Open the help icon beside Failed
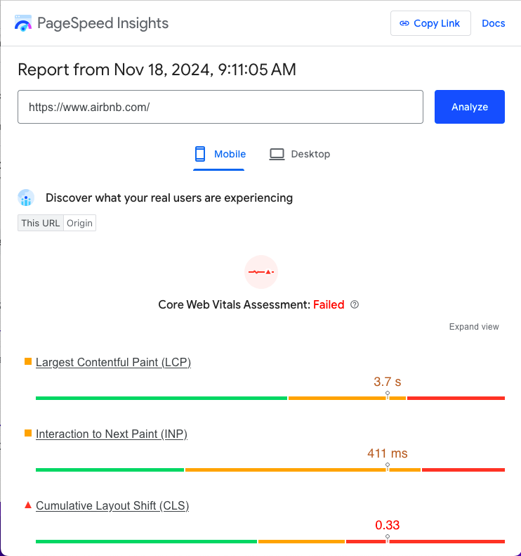521x556 pixels. [355, 305]
